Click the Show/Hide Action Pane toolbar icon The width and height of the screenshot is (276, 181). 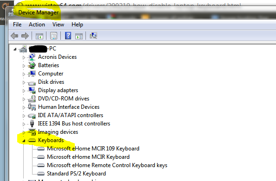(x=79, y=36)
